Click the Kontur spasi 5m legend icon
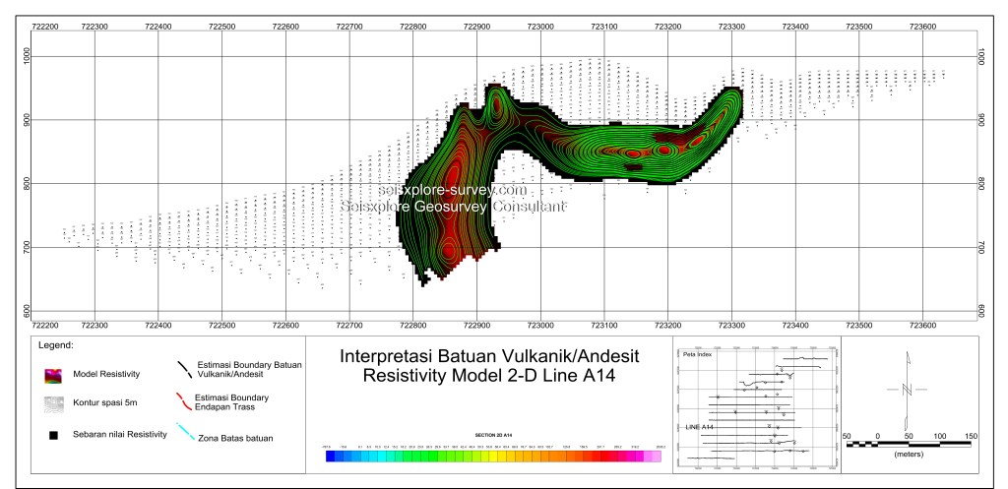The image size is (1008, 489). pyautogui.click(x=51, y=402)
